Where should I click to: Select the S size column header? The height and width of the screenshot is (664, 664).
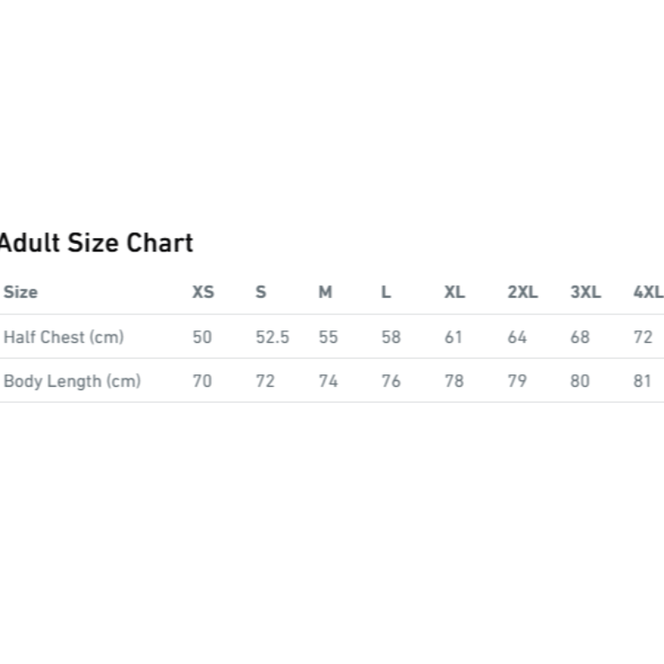click(261, 292)
